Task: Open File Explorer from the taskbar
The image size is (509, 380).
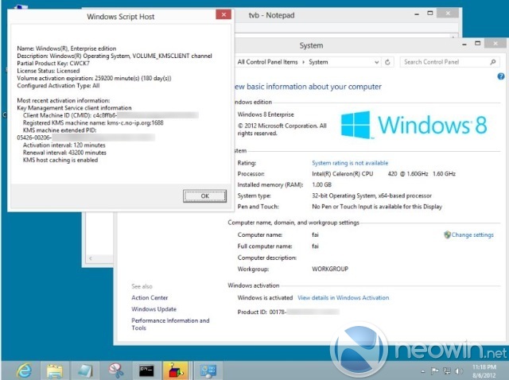Action: tap(55, 370)
